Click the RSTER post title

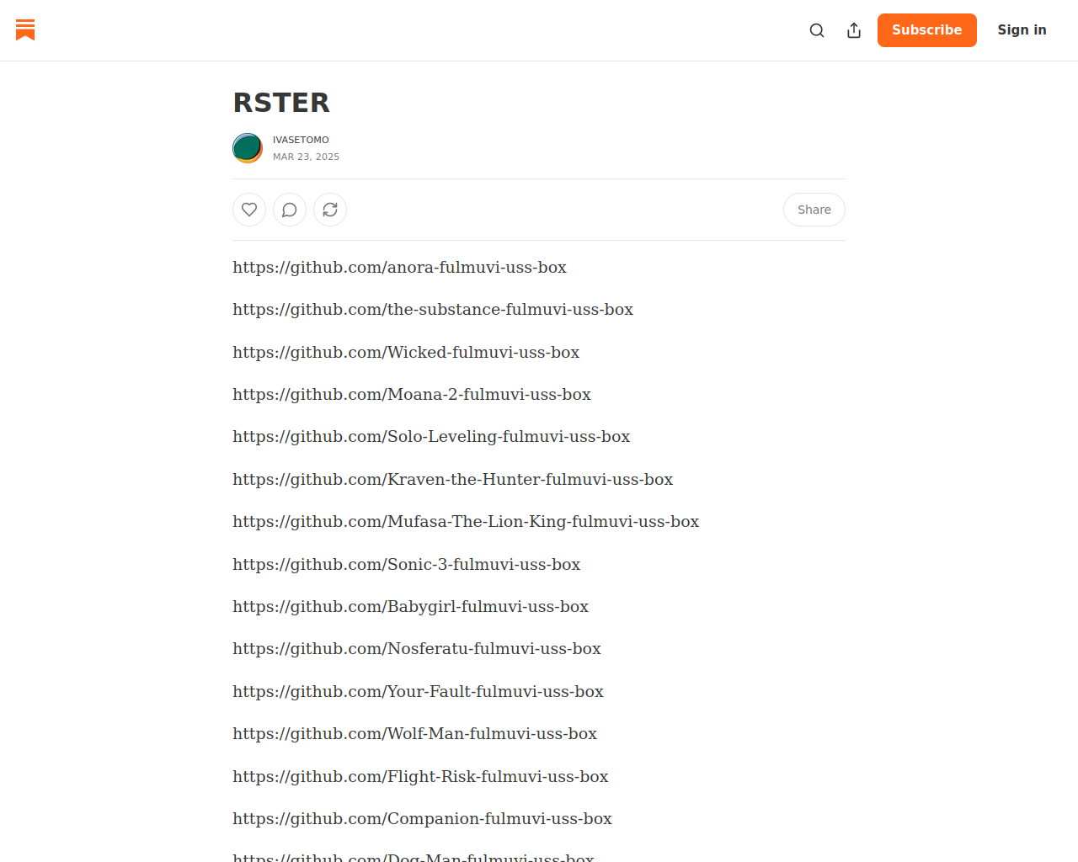(x=281, y=103)
